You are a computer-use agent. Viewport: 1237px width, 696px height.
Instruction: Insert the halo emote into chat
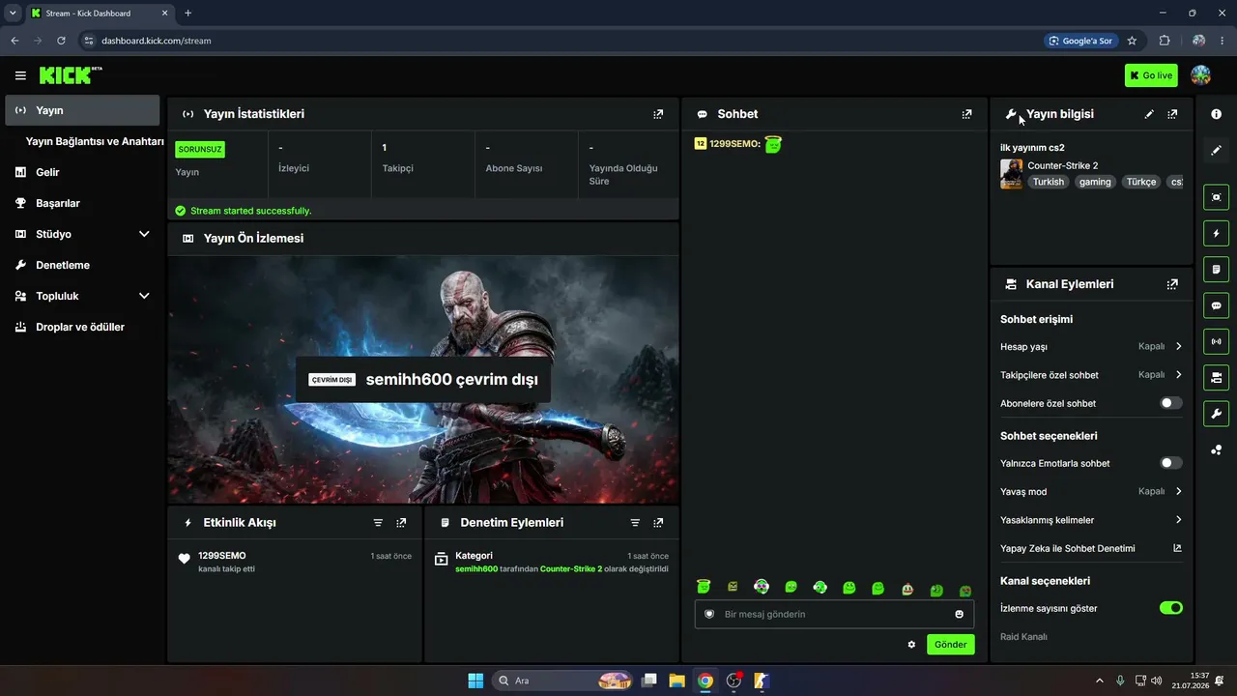704,587
